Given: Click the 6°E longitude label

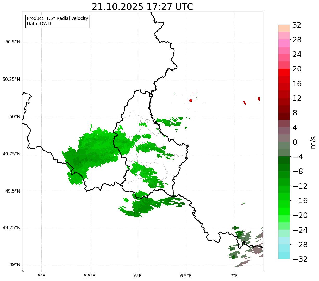Looking at the screenshot, I should (138, 276).
